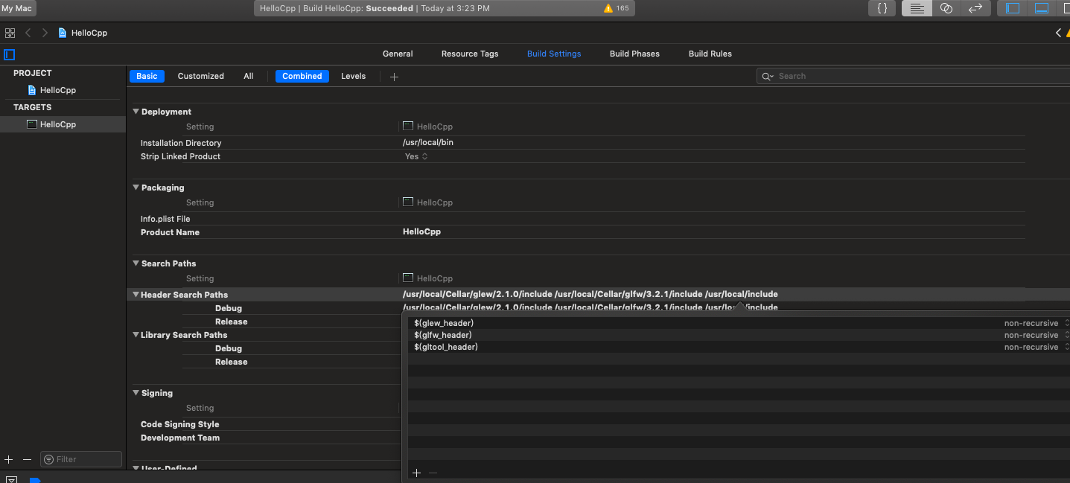The image size is (1070, 483).
Task: Select the Info.plist File setting
Action: coord(165,219)
